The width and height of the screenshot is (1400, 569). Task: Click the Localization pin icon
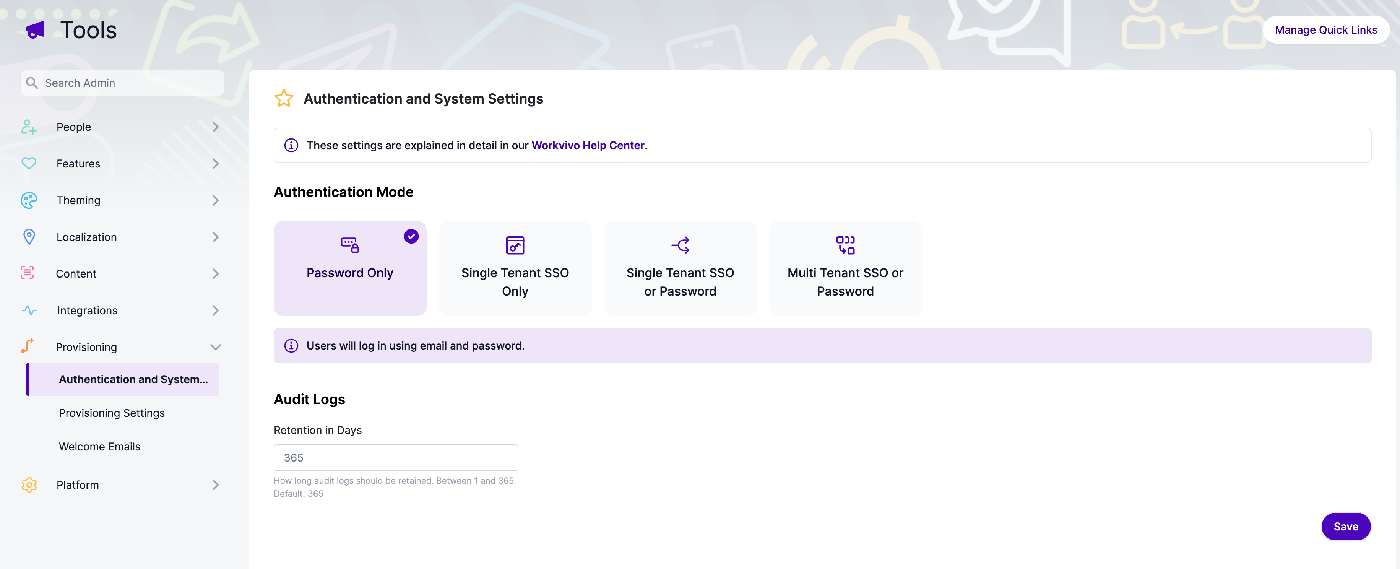(x=29, y=237)
